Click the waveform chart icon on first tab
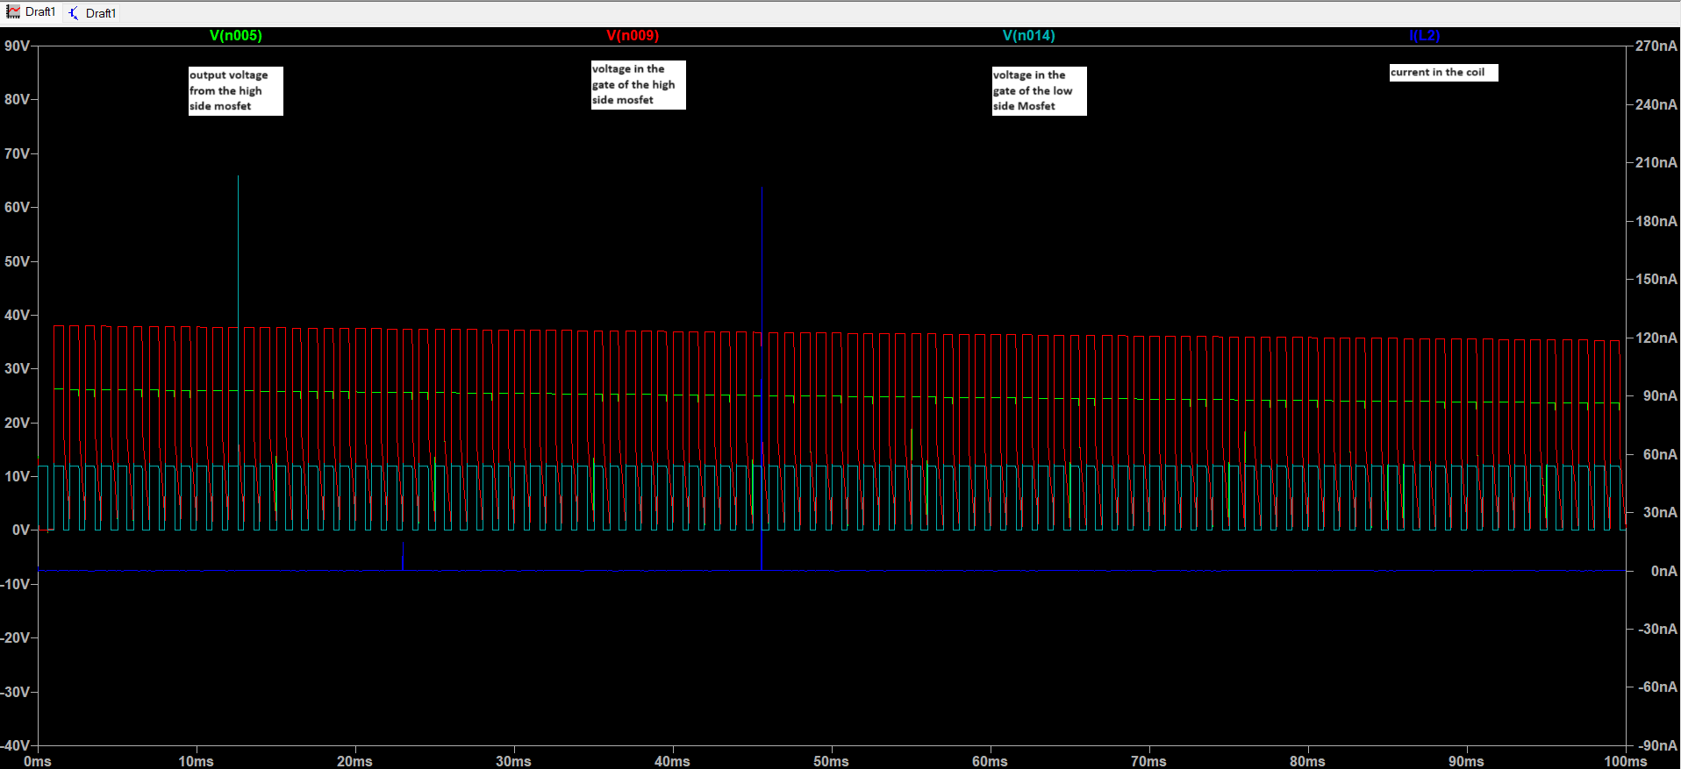The height and width of the screenshot is (769, 1681). click(x=13, y=12)
